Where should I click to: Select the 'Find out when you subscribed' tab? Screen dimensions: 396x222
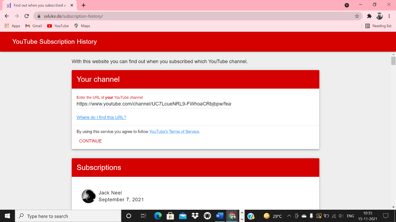(x=40, y=5)
